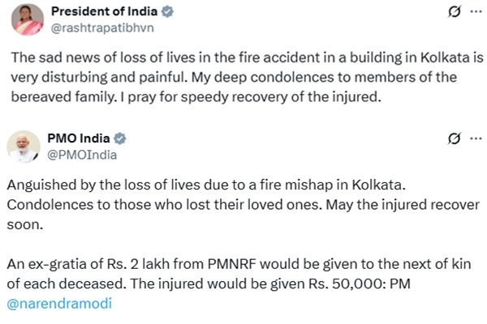This screenshot has height=324, width=487.
Task: Click the line 'bereaved family' in President's tweet
Action: (x=196, y=97)
